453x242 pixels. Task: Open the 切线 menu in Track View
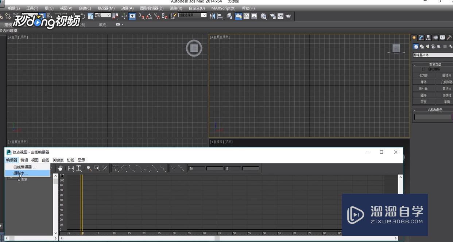[71, 160]
